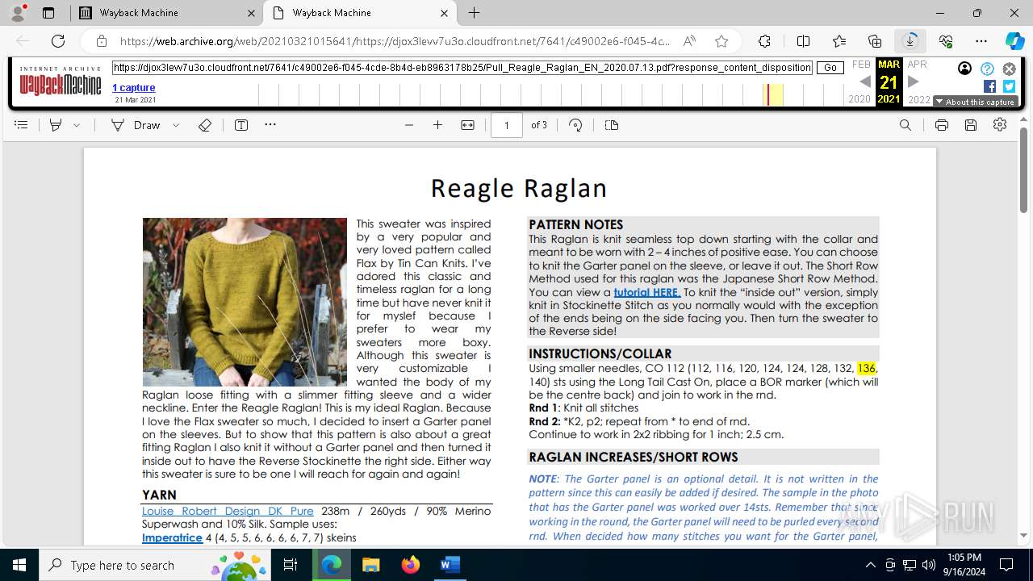Open the Find in PDF search icon

[x=905, y=125]
